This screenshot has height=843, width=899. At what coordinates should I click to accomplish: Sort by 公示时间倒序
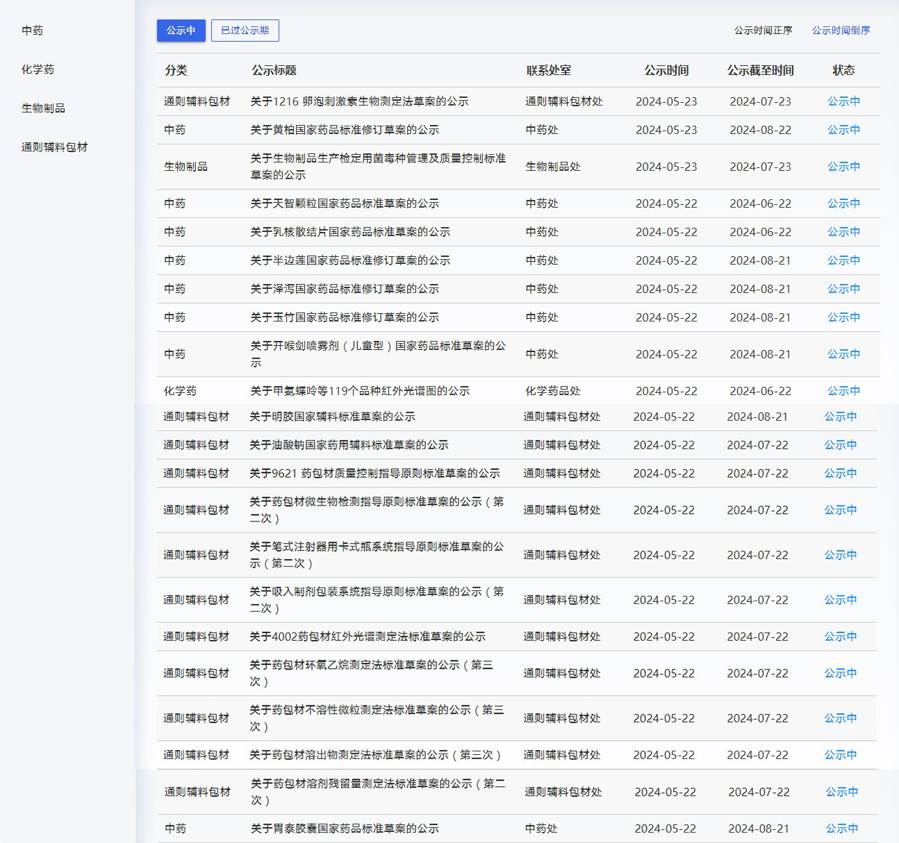tap(841, 31)
